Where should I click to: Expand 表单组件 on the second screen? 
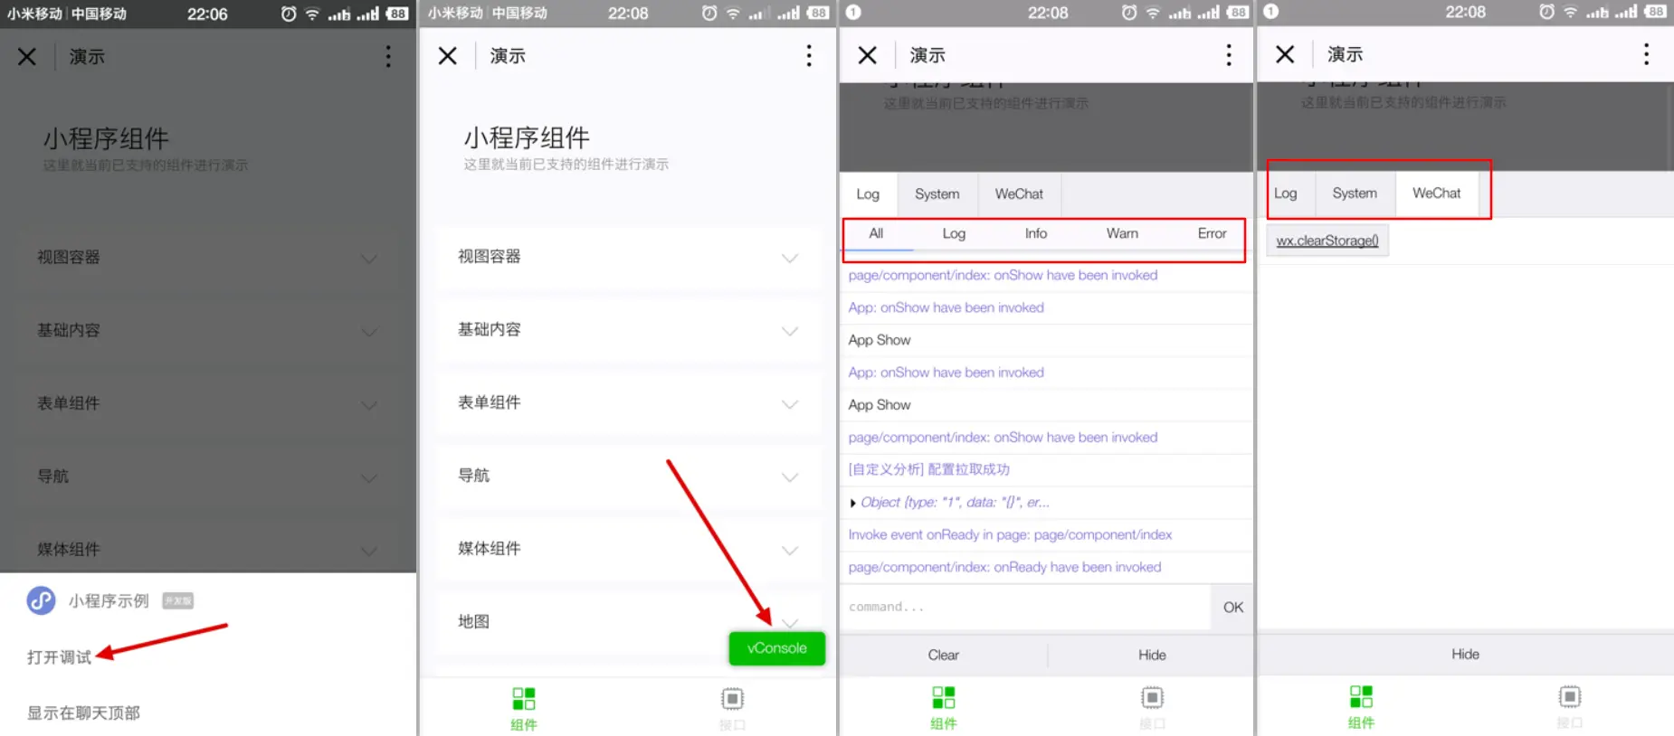(x=628, y=403)
